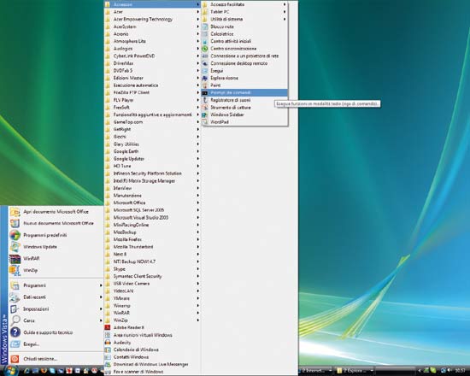470x376 pixels.
Task: Open the Mozilla Thunderbird folder
Action: point(152,247)
